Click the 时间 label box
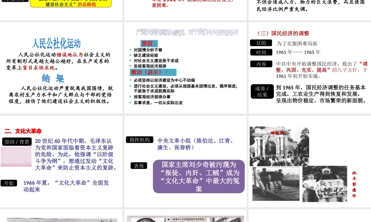The width and height of the screenshot is (371, 222). coord(261,53)
